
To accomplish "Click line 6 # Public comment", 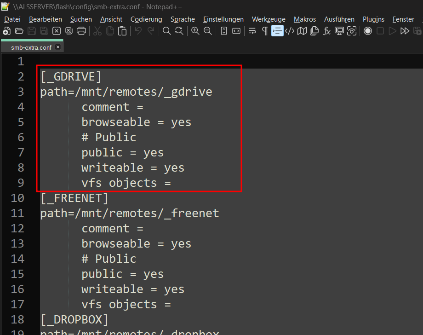I will tap(109, 138).
